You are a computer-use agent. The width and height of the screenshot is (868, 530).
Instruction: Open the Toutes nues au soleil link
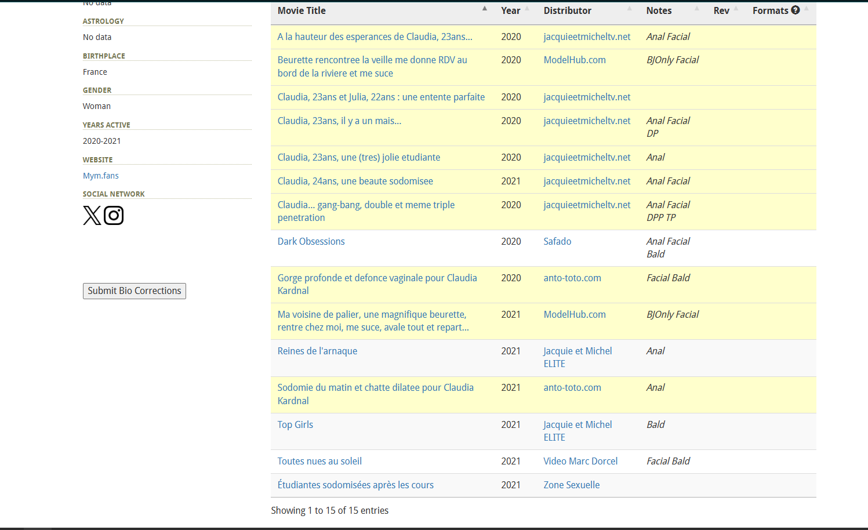[319, 461]
